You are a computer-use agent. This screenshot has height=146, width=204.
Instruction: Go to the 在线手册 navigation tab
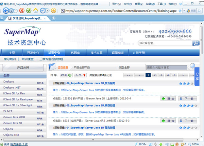coord(139,53)
